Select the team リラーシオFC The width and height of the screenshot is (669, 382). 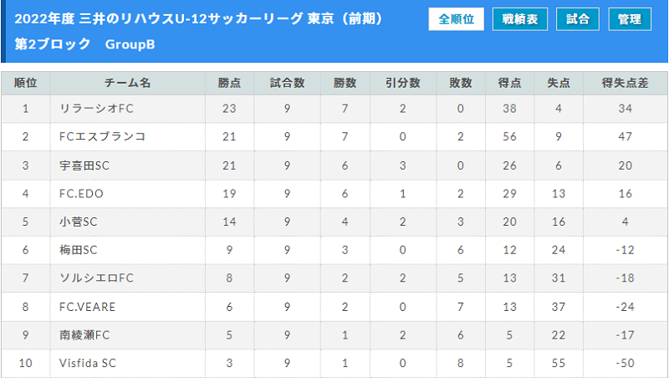(96, 109)
